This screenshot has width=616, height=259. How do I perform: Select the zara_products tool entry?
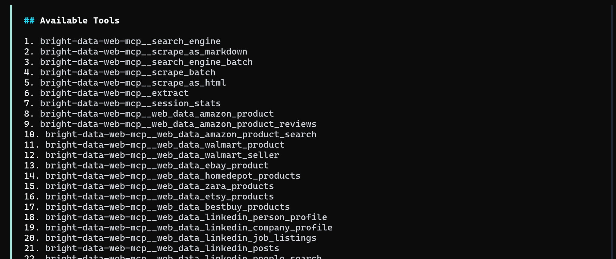click(159, 186)
